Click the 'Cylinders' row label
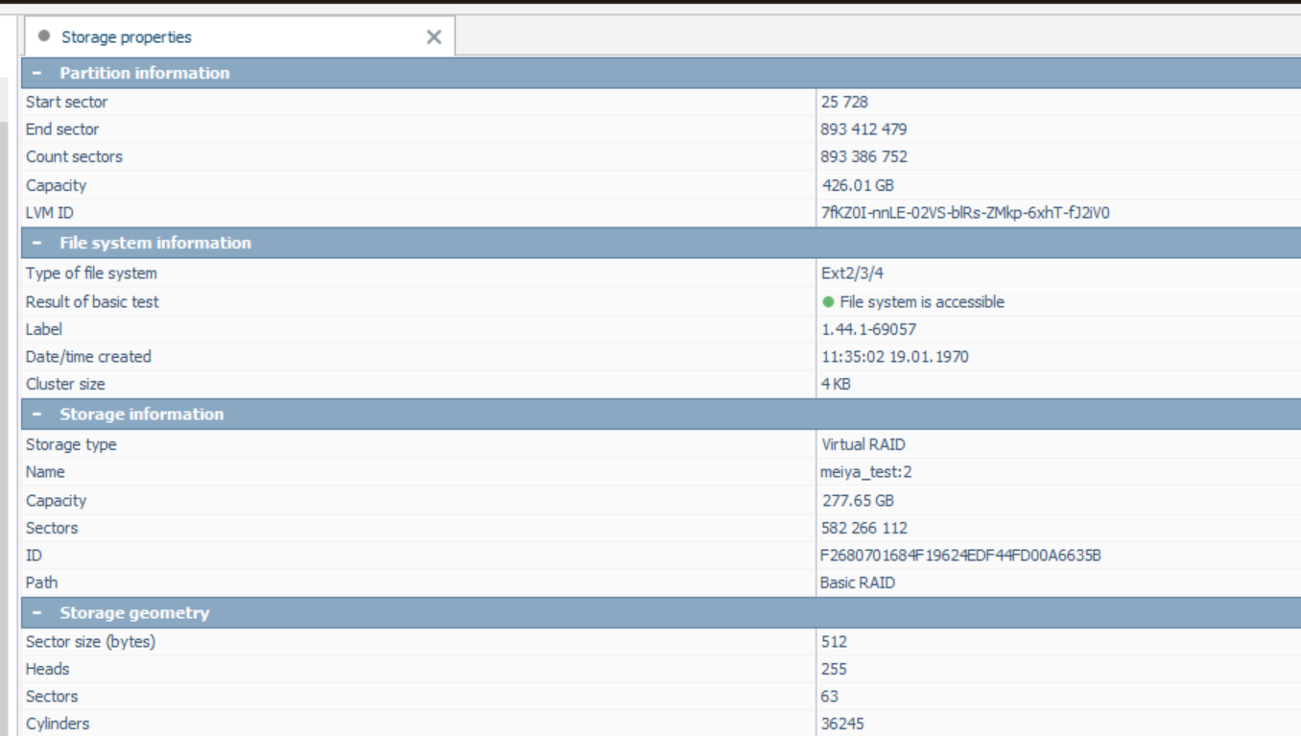Screen dimensions: 1301x736 (57, 724)
